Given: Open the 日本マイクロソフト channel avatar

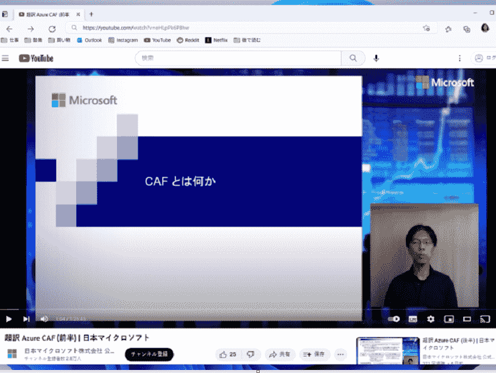Looking at the screenshot, I should click(x=12, y=353).
